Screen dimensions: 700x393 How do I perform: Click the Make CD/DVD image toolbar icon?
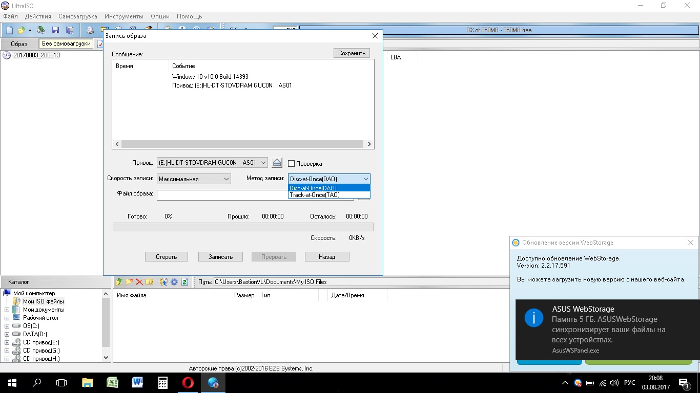(90, 30)
